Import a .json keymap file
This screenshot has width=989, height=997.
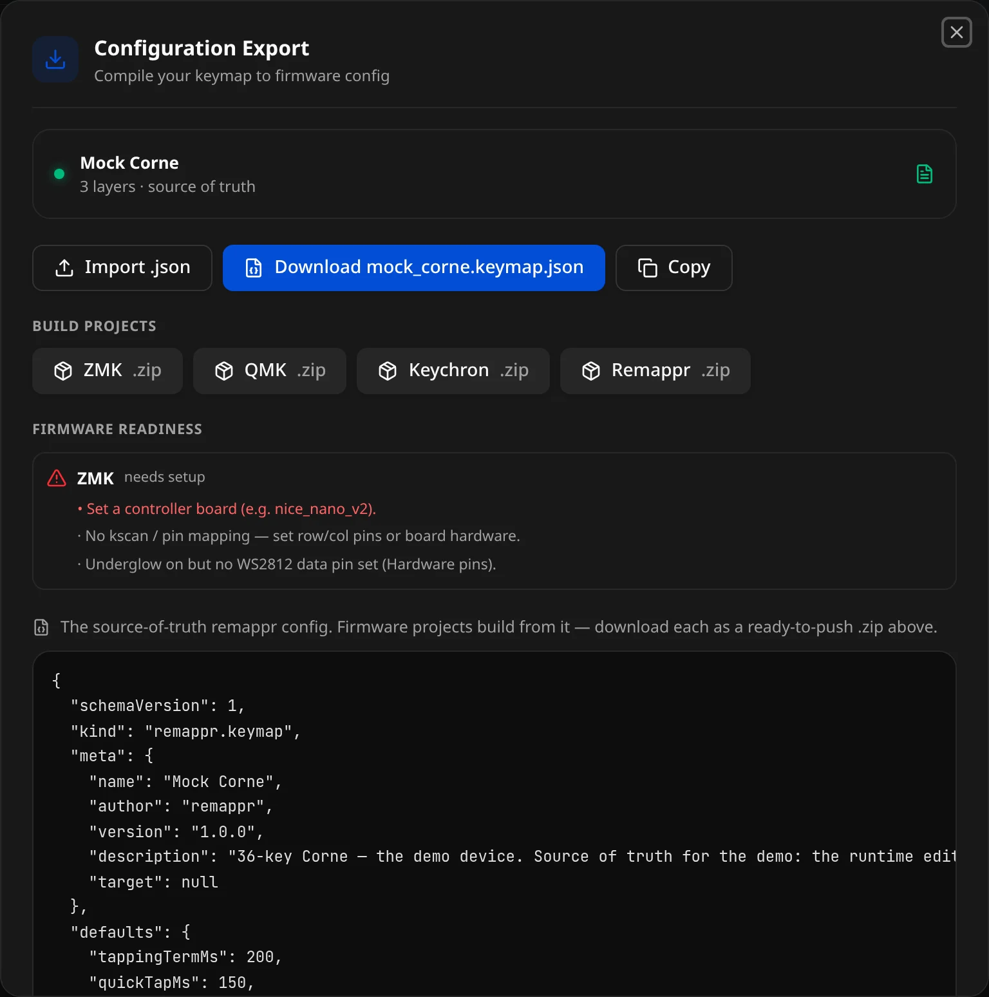point(122,268)
